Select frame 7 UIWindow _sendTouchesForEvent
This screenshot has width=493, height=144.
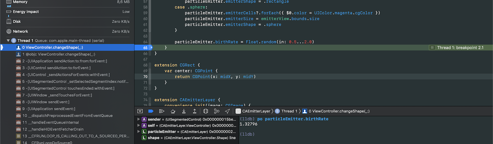tap(67, 95)
